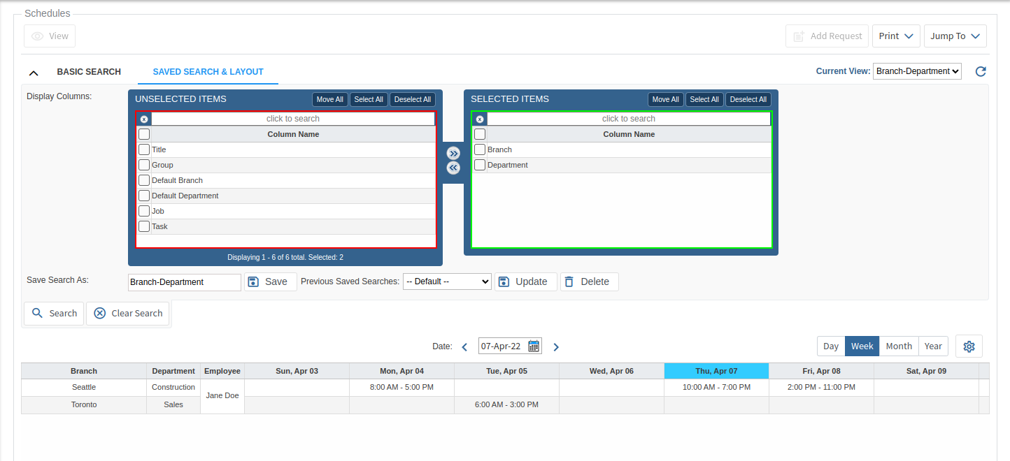
Task: Check the Group column checkbox
Action: [x=144, y=165]
